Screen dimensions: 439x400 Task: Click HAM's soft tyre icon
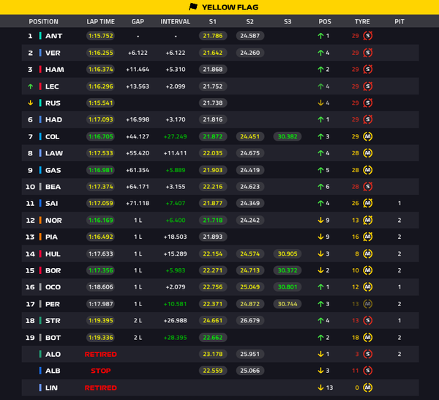pyautogui.click(x=367, y=70)
